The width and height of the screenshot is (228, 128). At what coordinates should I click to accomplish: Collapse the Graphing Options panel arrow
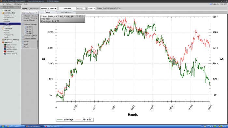(36, 13)
